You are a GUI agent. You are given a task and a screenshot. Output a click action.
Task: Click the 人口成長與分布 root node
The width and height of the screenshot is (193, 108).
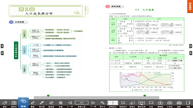16,50
